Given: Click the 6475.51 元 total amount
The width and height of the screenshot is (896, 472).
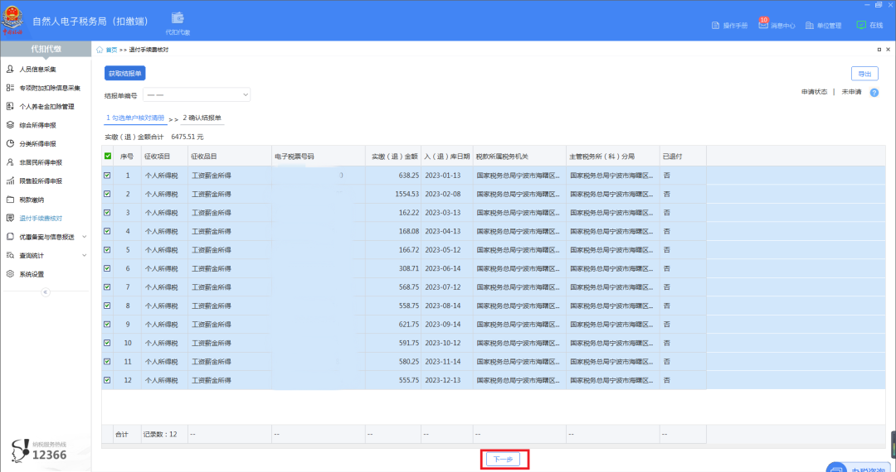Looking at the screenshot, I should coord(187,137).
